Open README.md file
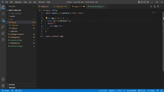The width and height of the screenshot is (164, 92). pyautogui.click(x=22, y=43)
